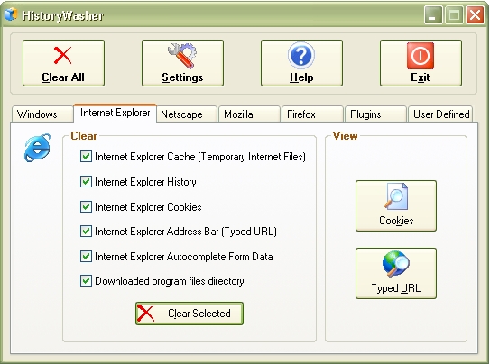Click the Internet Explorer logo icon

click(x=37, y=148)
